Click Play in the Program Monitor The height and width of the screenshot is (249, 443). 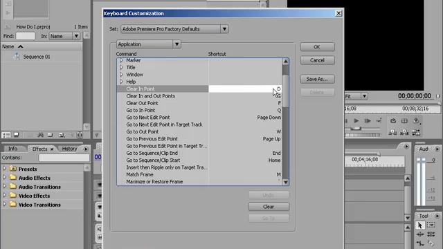coord(356,121)
